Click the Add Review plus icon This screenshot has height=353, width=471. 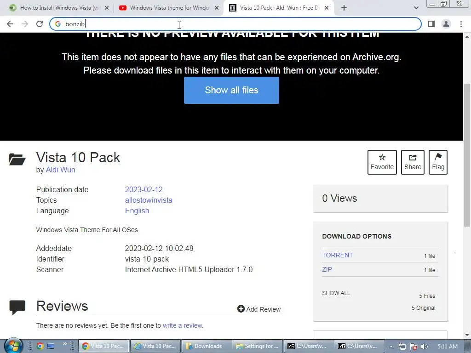[x=241, y=309]
